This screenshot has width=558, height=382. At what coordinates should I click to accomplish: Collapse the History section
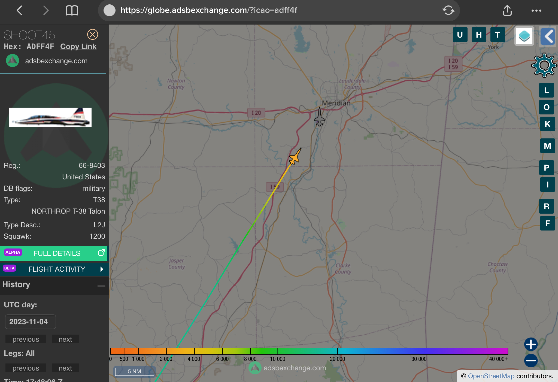pyautogui.click(x=101, y=286)
